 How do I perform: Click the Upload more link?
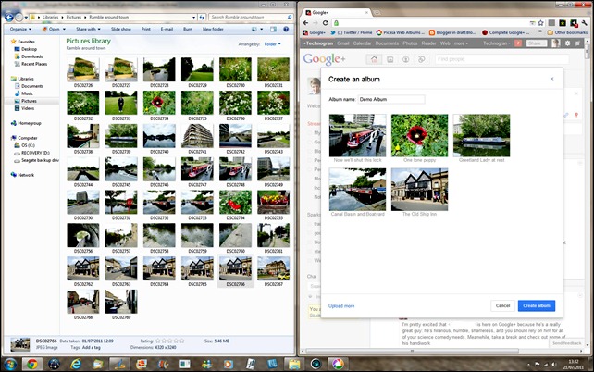(x=341, y=305)
